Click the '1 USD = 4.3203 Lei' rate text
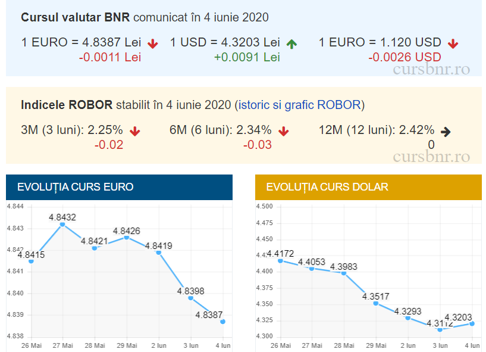The image size is (486, 352). click(x=225, y=43)
